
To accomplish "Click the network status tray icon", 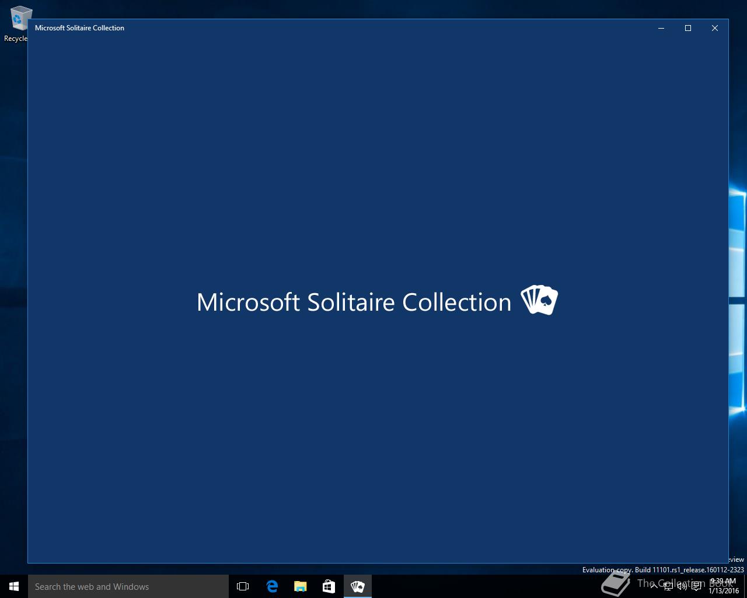I will pyautogui.click(x=668, y=586).
